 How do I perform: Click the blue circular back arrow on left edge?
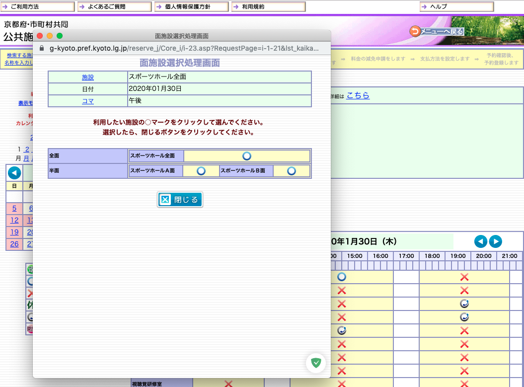tap(14, 173)
